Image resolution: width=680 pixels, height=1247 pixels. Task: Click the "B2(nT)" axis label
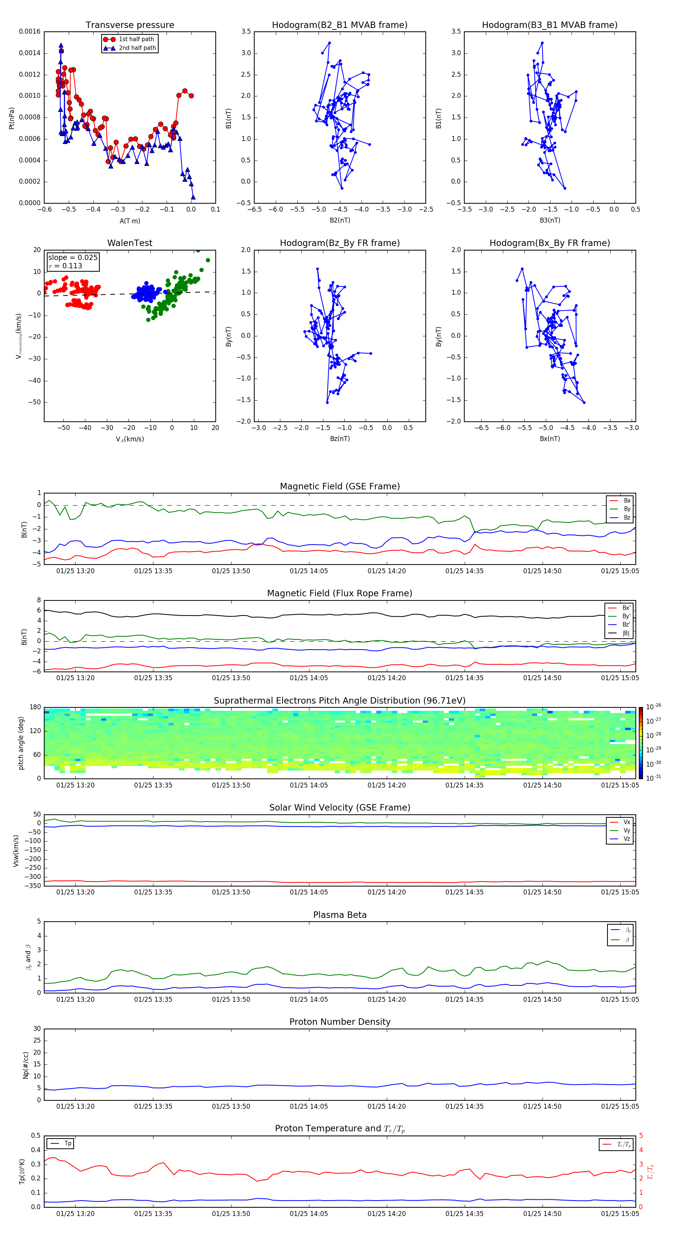[340, 220]
